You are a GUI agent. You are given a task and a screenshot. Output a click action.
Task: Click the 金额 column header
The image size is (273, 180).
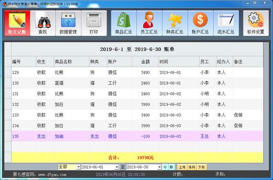click(x=146, y=61)
